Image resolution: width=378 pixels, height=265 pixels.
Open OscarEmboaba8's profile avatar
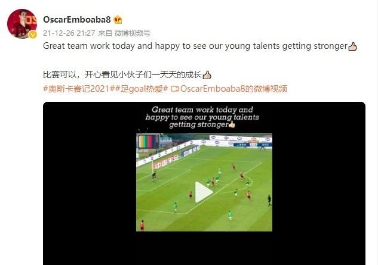coord(22,24)
